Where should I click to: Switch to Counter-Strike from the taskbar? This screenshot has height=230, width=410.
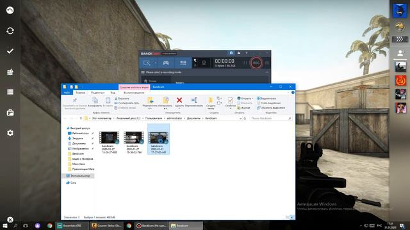point(106,226)
